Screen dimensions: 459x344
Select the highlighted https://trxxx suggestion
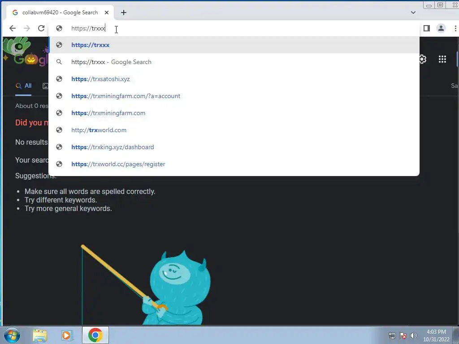(x=234, y=45)
